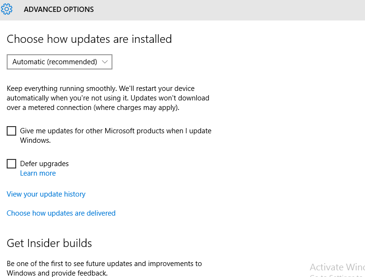
Task: Check the Defer upgrades checkbox
Action: tap(11, 164)
